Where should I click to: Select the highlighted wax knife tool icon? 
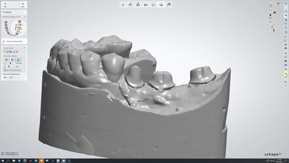tap(7, 52)
